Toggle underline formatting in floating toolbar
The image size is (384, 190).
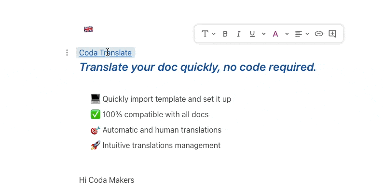coord(252,34)
